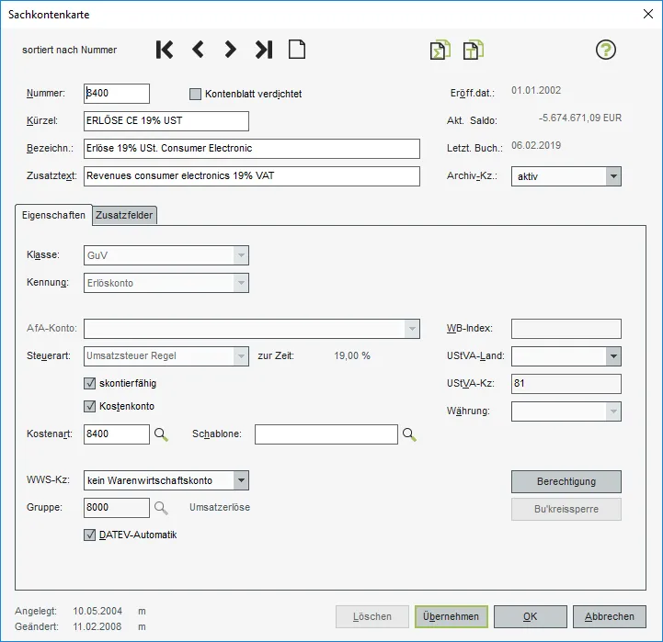
Task: Click the Übernehmen button
Action: tap(452, 616)
